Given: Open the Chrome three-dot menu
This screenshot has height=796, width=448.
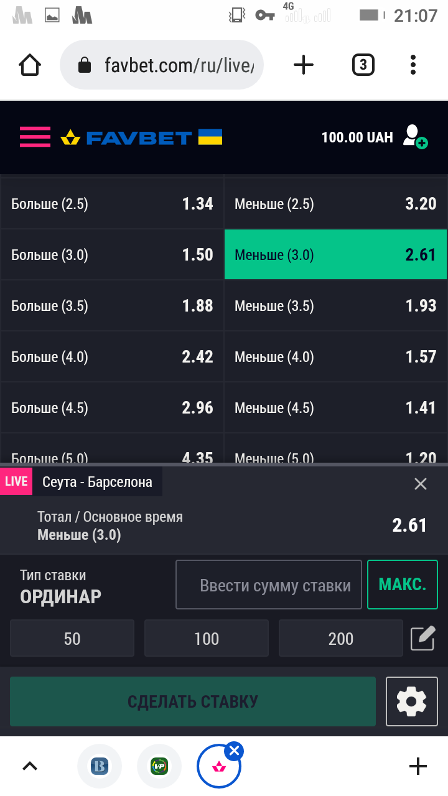Looking at the screenshot, I should 413,64.
